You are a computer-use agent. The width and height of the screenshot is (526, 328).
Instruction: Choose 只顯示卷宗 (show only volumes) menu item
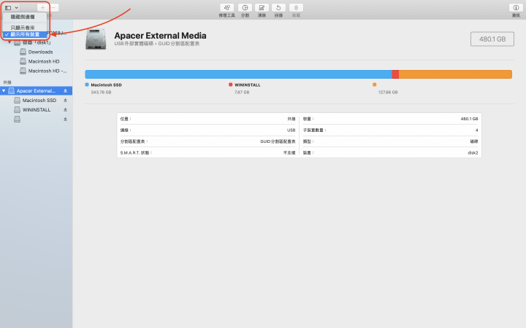[x=23, y=28]
